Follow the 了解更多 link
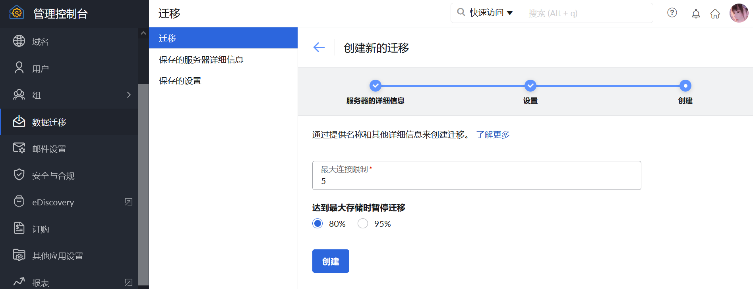Image resolution: width=753 pixels, height=289 pixels. click(493, 135)
